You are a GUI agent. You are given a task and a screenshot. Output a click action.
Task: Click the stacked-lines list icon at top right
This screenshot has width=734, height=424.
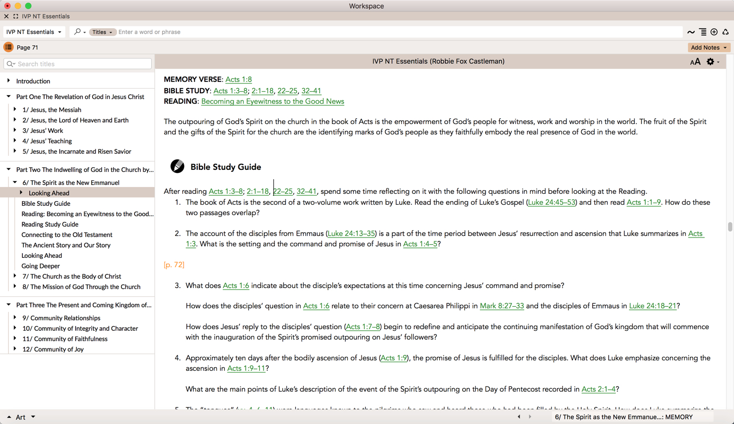click(703, 32)
